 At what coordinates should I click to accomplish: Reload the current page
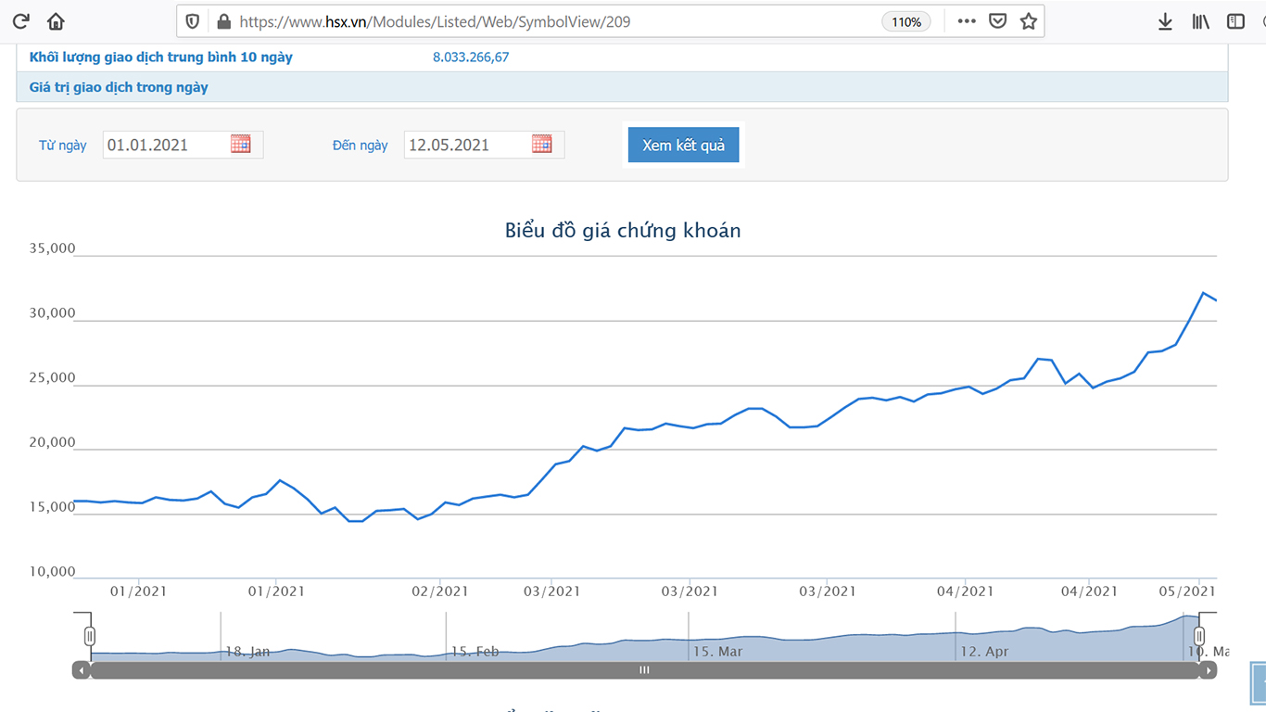[20, 21]
